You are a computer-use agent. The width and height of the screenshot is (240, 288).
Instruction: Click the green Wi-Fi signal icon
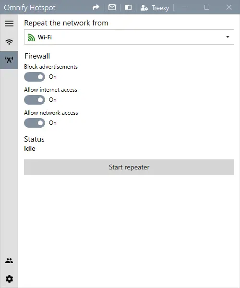[31, 37]
